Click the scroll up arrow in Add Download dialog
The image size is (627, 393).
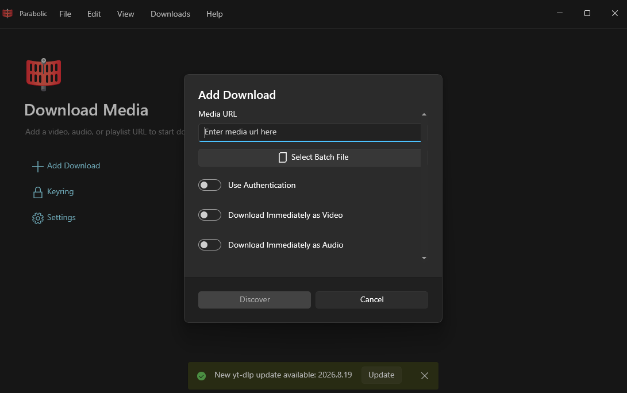[424, 114]
